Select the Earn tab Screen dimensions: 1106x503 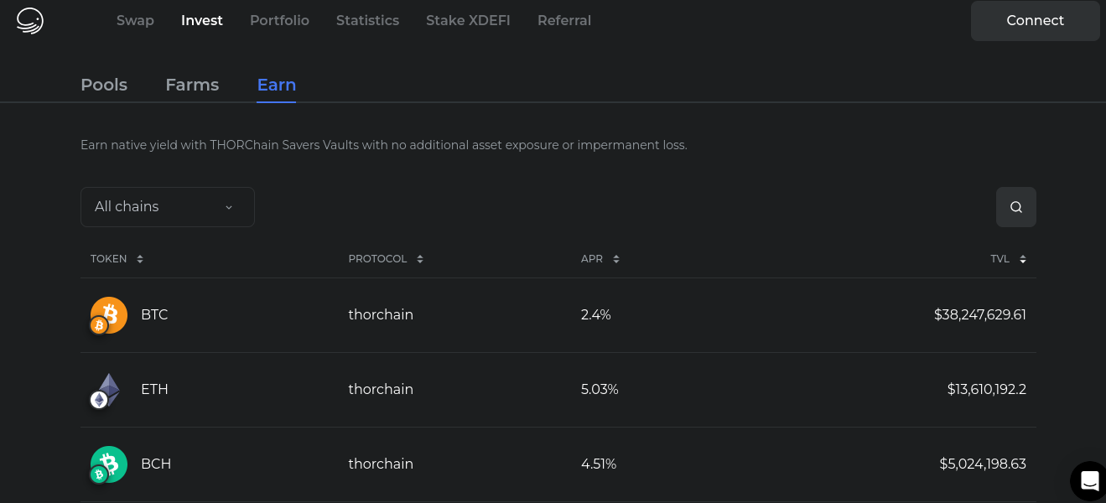[276, 85]
